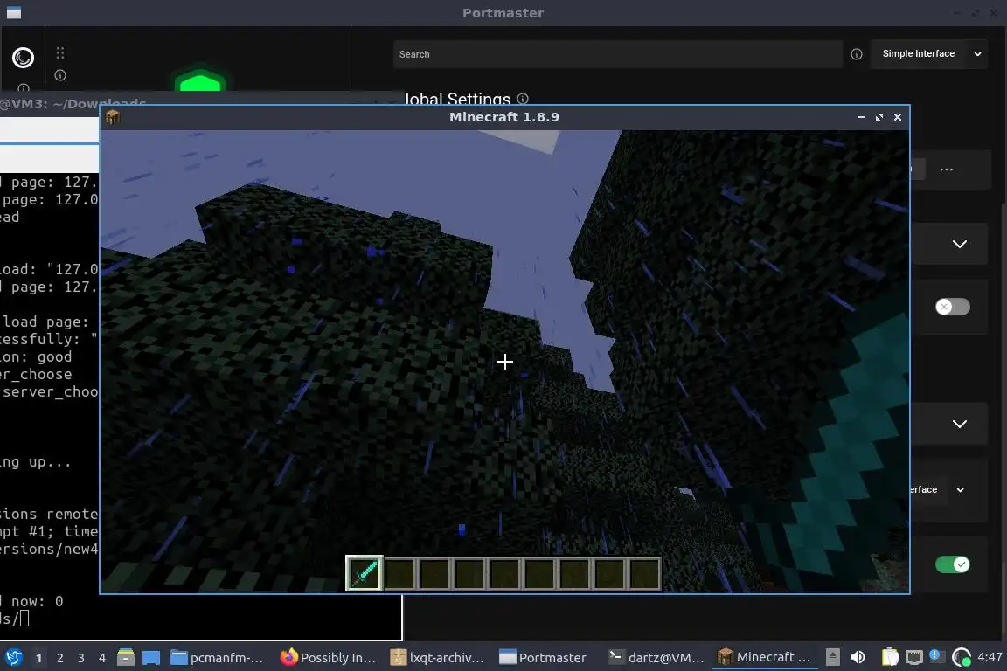Switch to the dartz@VM terminal taskbar entry
Viewport: 1007px width, 671px height.
tap(656, 658)
